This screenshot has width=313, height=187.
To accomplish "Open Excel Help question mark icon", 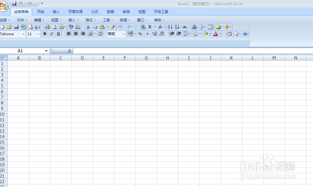I will 245,34.
